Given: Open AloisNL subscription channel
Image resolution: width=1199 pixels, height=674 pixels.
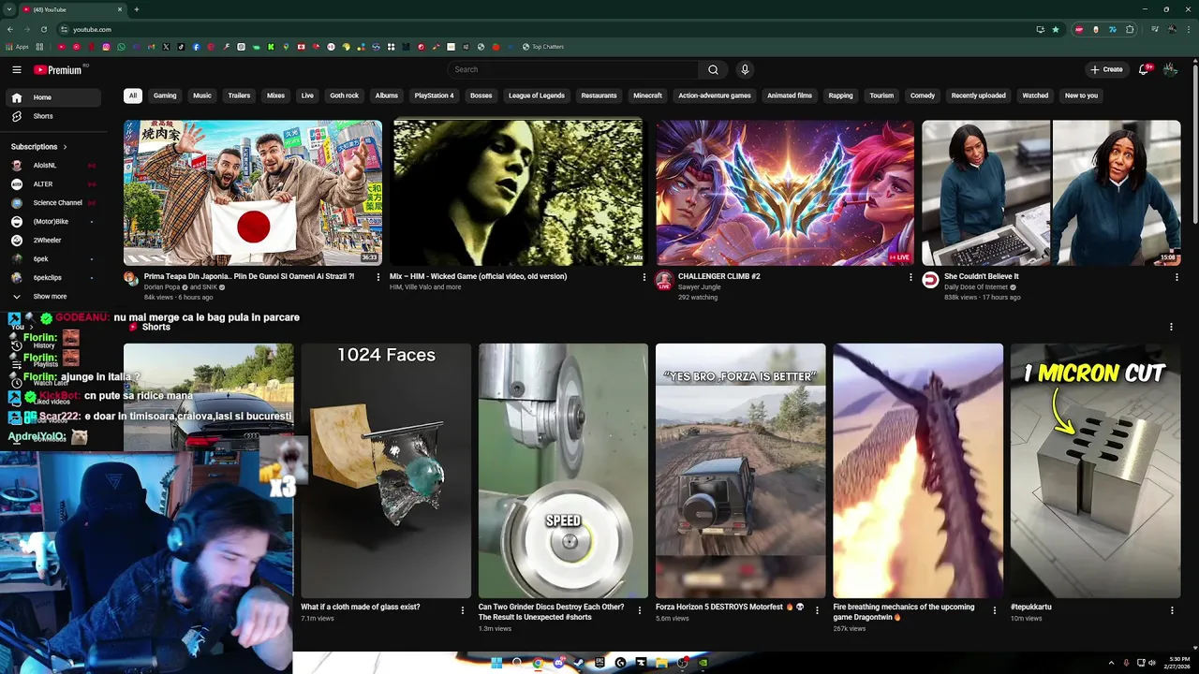Looking at the screenshot, I should pos(52,166).
